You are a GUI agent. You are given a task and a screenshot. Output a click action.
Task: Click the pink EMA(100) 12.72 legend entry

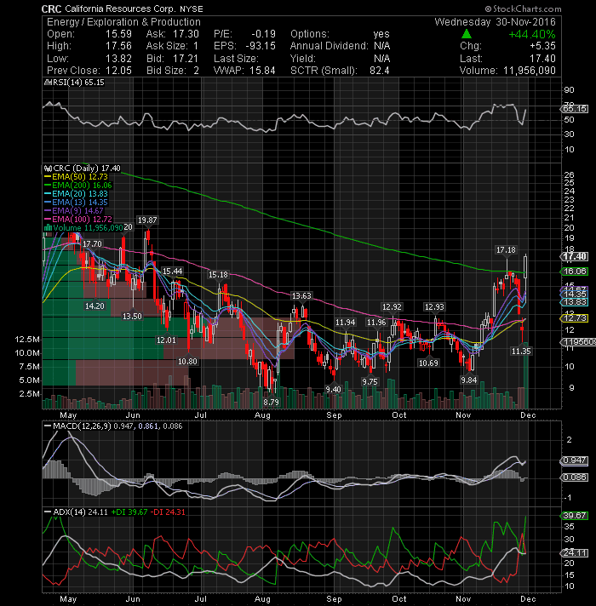(x=78, y=220)
